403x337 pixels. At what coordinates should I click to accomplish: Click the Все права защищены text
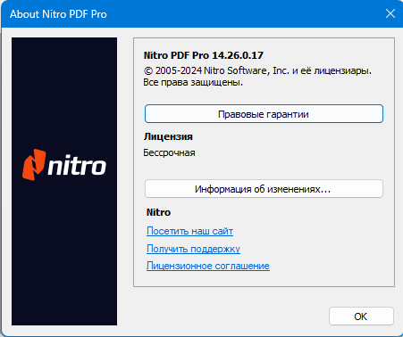(x=193, y=82)
